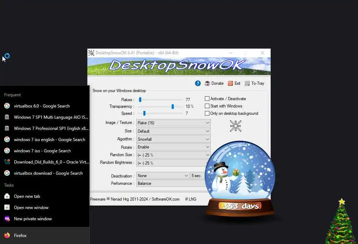Open the Size dropdown showing Default
358x244 pixels.
coord(173,131)
